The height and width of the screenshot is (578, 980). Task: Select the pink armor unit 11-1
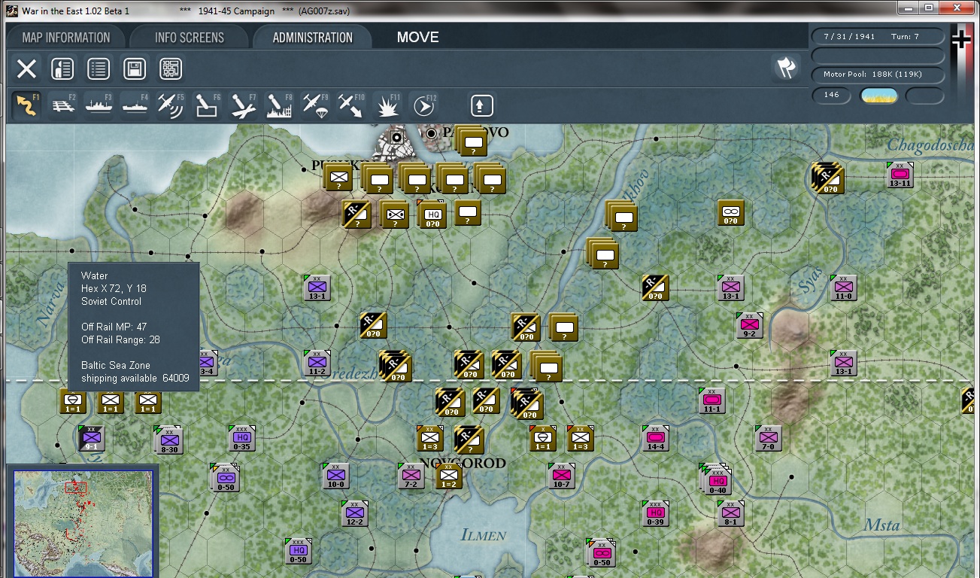pyautogui.click(x=711, y=400)
